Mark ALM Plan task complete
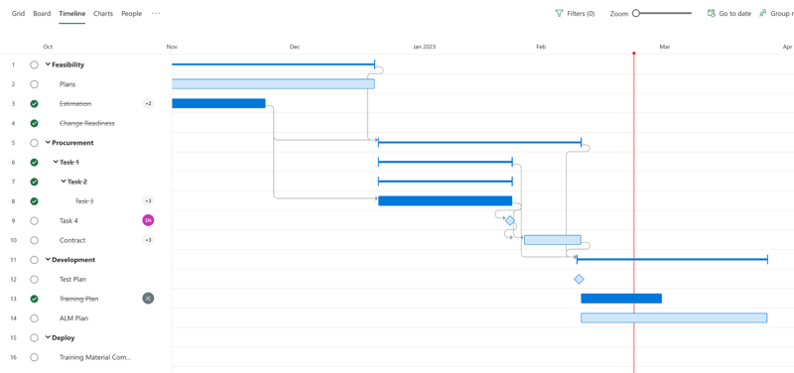This screenshot has height=373, width=794. pos(34,318)
